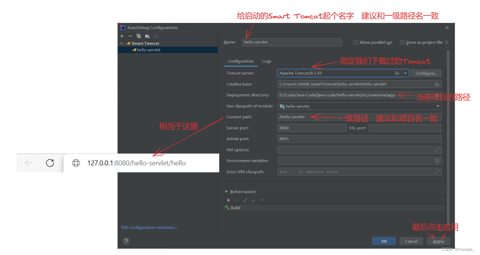The width and height of the screenshot is (480, 255).
Task: Switch to Logs tab
Action: click(x=267, y=61)
